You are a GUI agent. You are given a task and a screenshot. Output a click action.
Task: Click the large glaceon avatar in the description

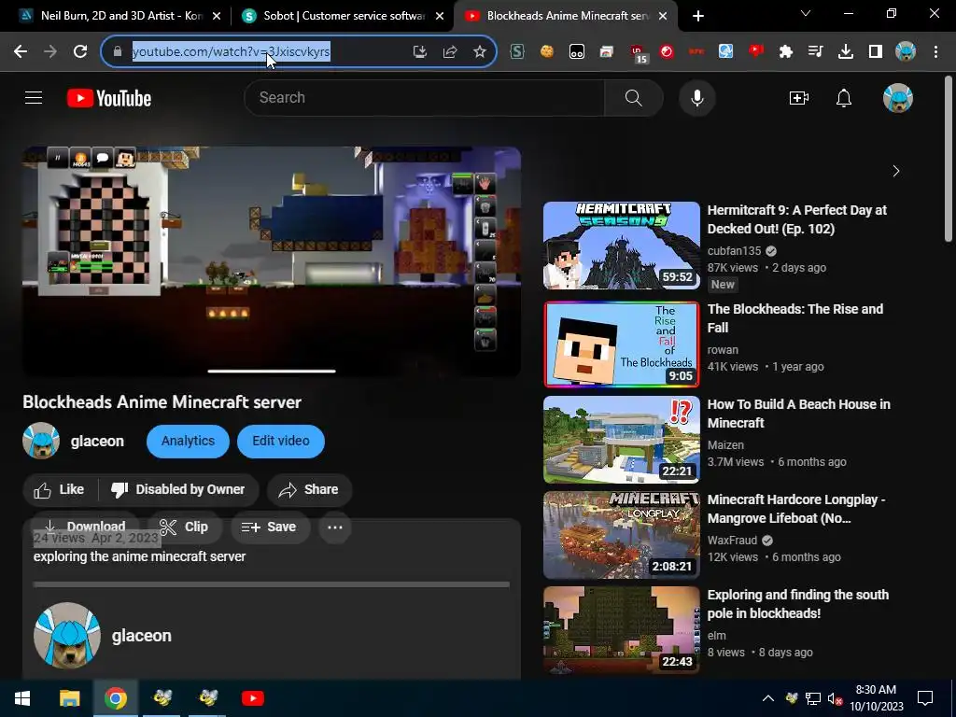[67, 635]
